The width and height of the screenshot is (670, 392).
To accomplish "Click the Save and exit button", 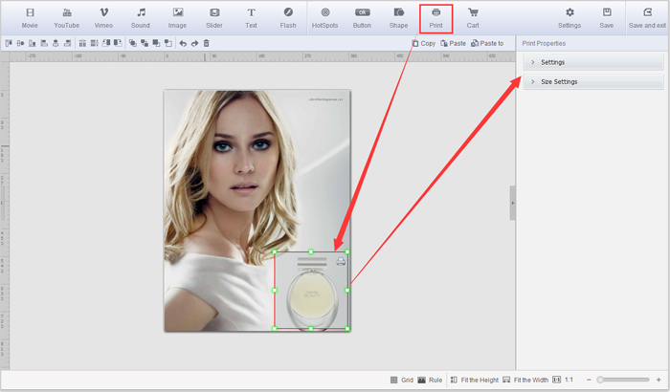I will (648, 17).
